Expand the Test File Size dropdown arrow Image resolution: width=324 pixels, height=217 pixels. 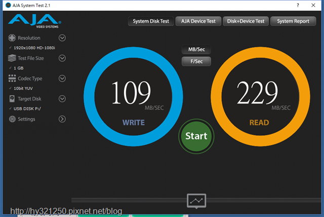click(62, 58)
